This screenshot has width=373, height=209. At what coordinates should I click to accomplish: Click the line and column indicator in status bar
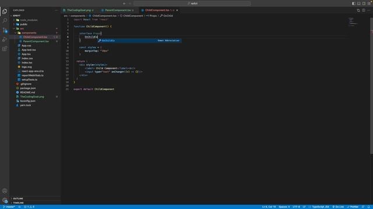[x=269, y=207]
